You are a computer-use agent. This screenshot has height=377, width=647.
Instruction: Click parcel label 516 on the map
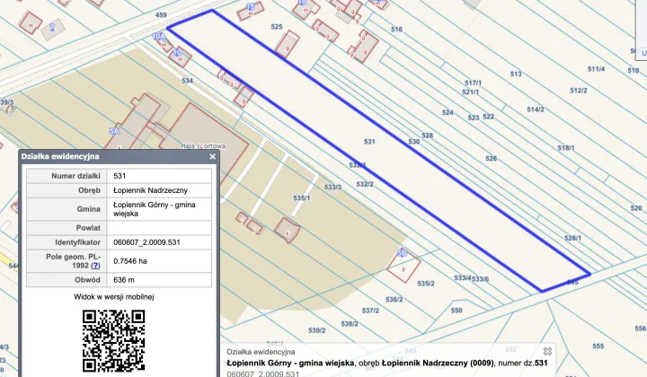396,30
